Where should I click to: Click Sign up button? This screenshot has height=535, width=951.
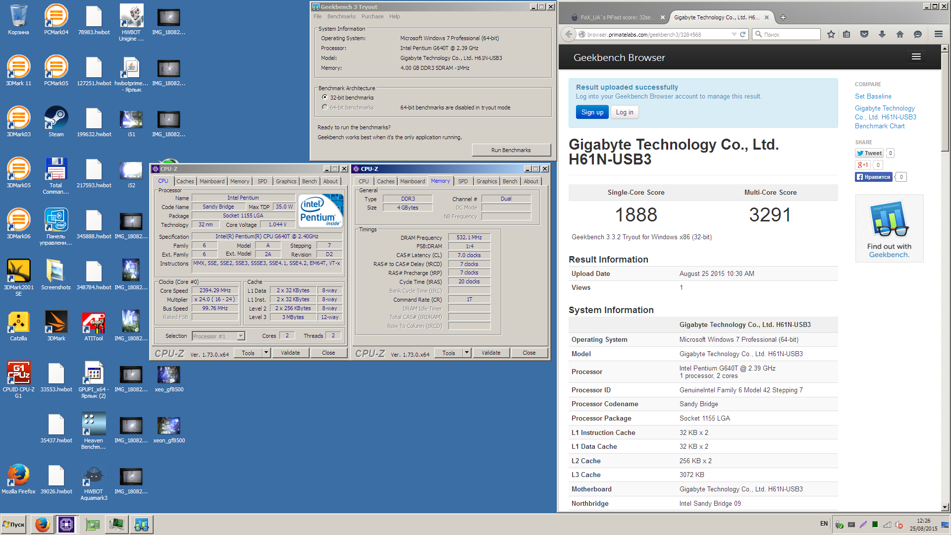(592, 112)
